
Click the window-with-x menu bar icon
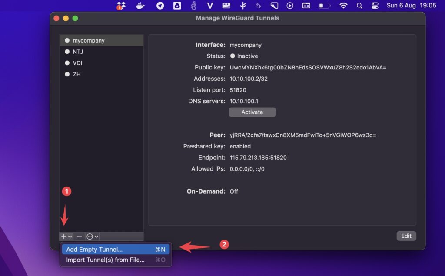coord(306,6)
